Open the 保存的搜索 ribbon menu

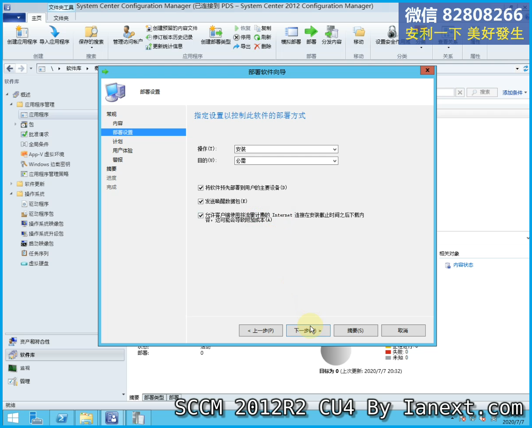(x=91, y=37)
